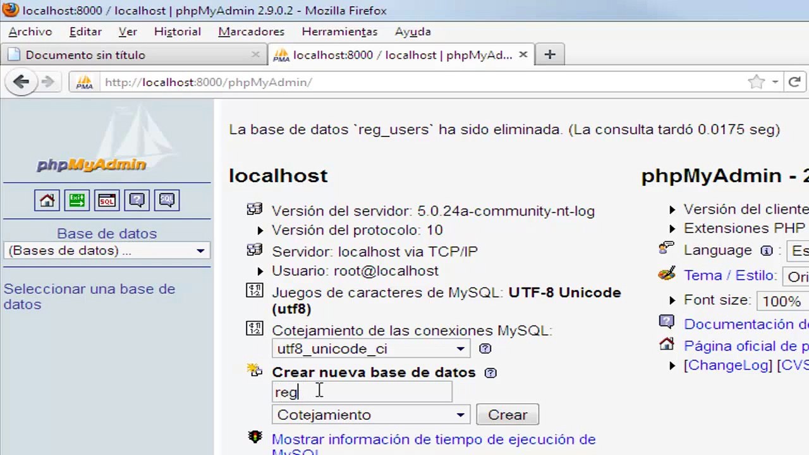Click the green Exit/logout icon in sidebar

click(76, 200)
